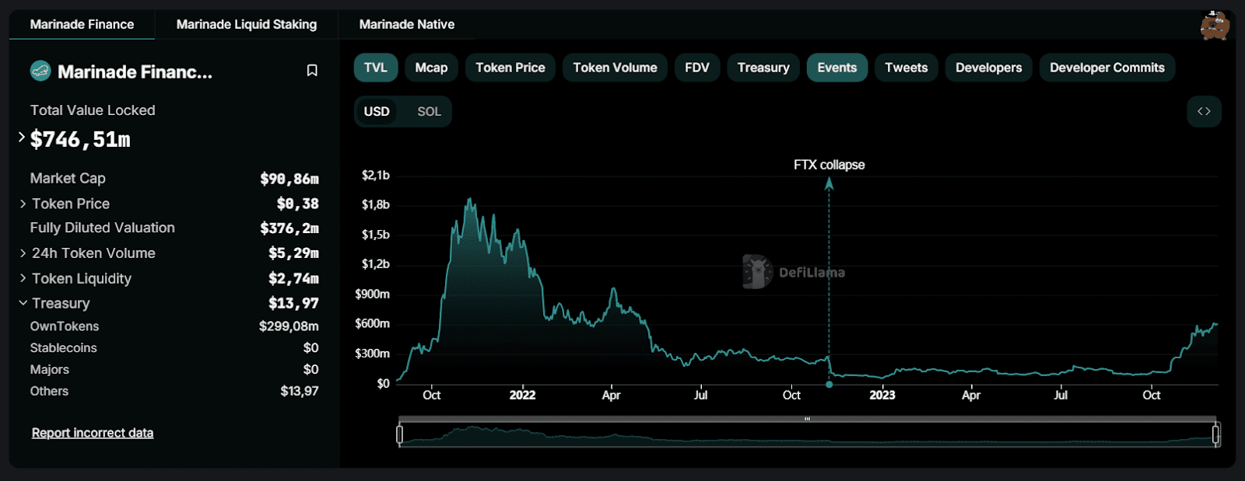The width and height of the screenshot is (1245, 481).
Task: Bookmark Marinade Finance protocol
Action: point(312,71)
